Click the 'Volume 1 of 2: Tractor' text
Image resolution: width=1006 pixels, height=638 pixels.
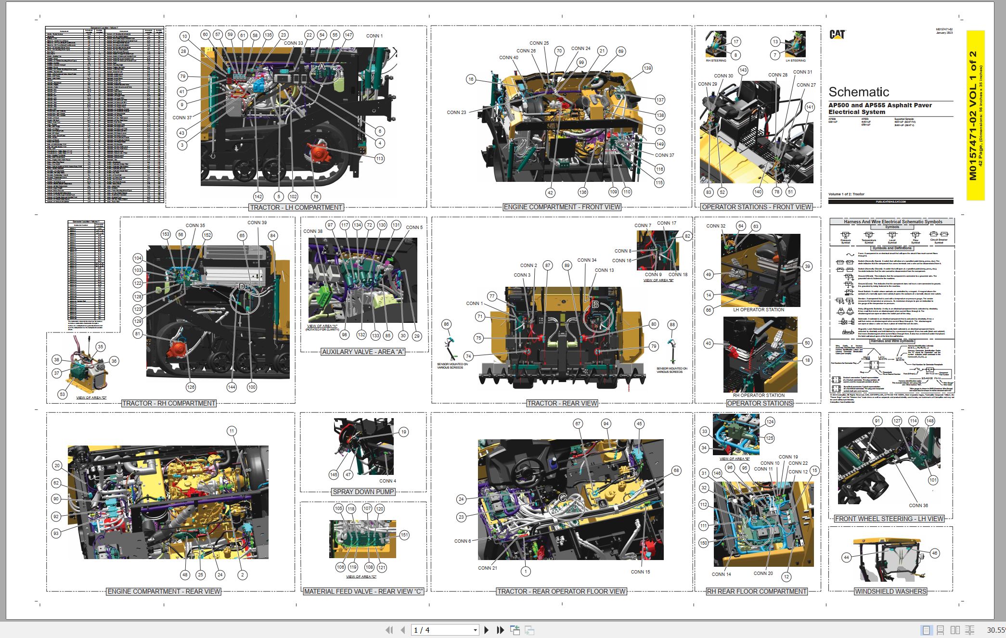(846, 194)
